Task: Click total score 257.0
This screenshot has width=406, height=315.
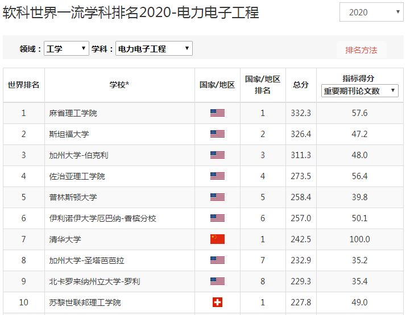Action: coord(301,218)
